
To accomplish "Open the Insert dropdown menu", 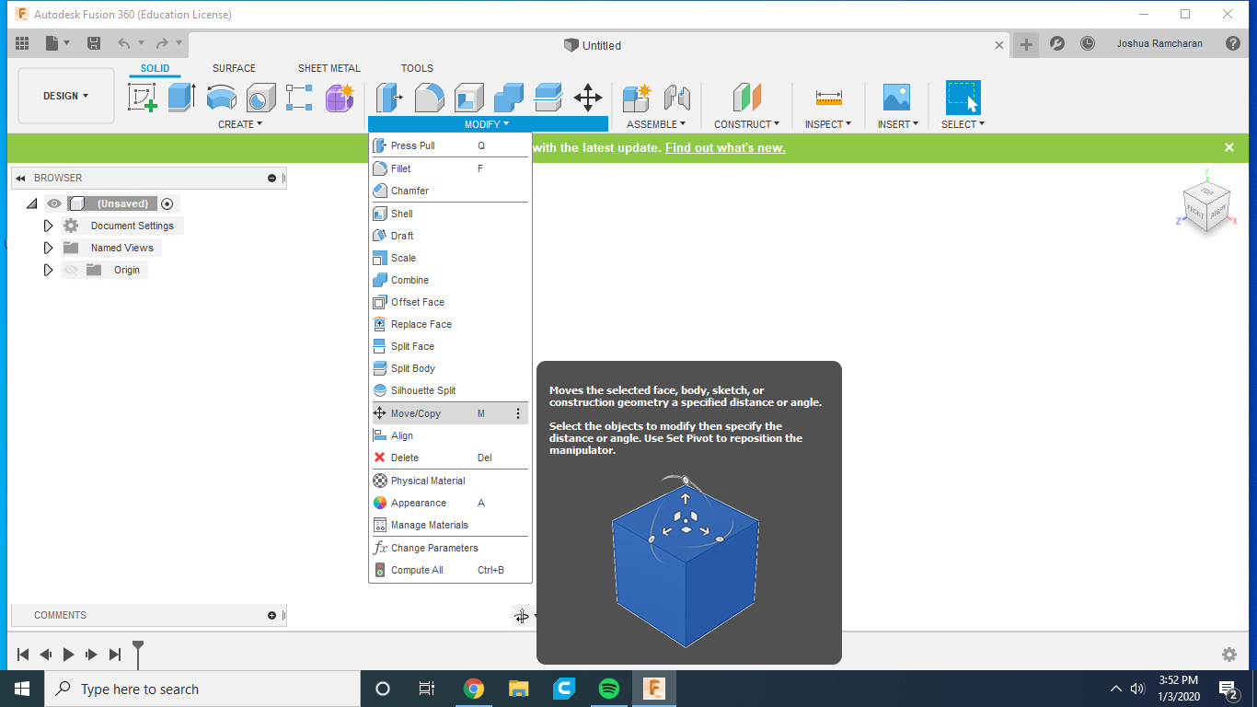I will 897,124.
